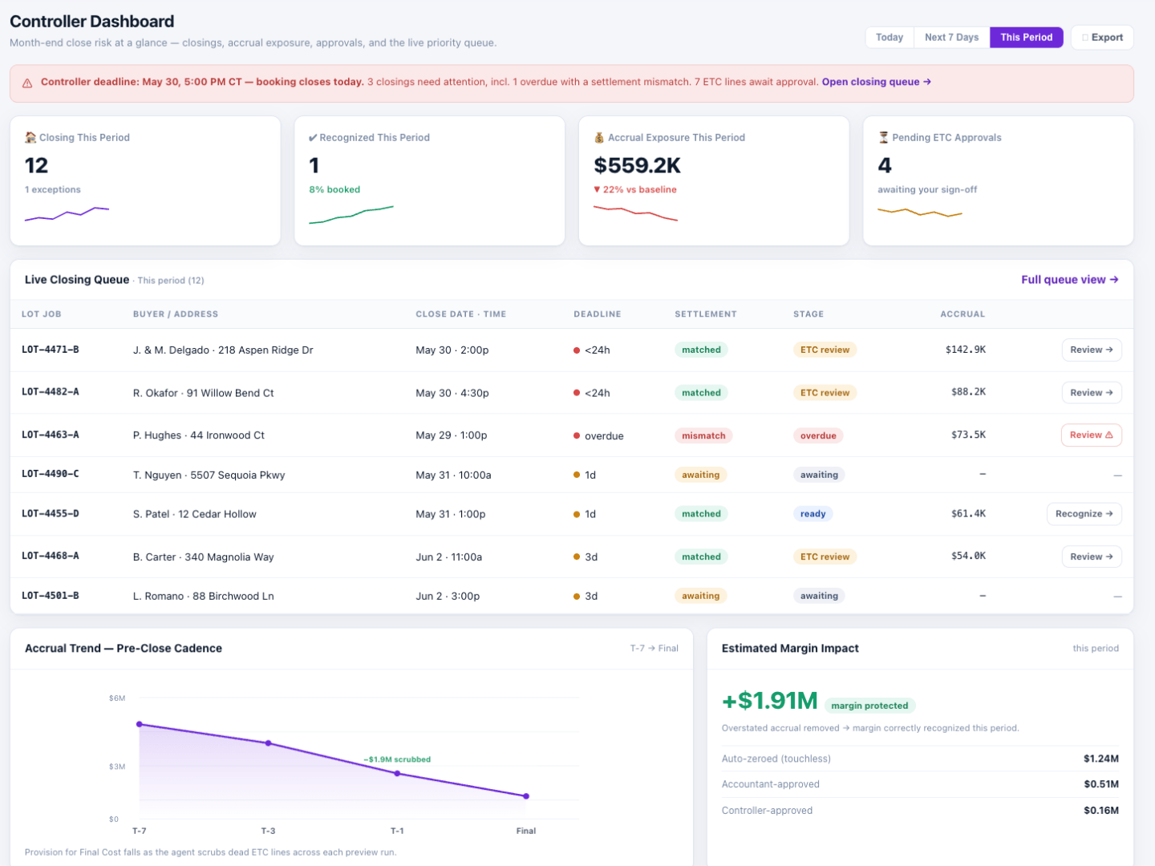This screenshot has height=866, width=1155.
Task: Click the 'T-7 → Final' chart range label
Action: coord(654,649)
